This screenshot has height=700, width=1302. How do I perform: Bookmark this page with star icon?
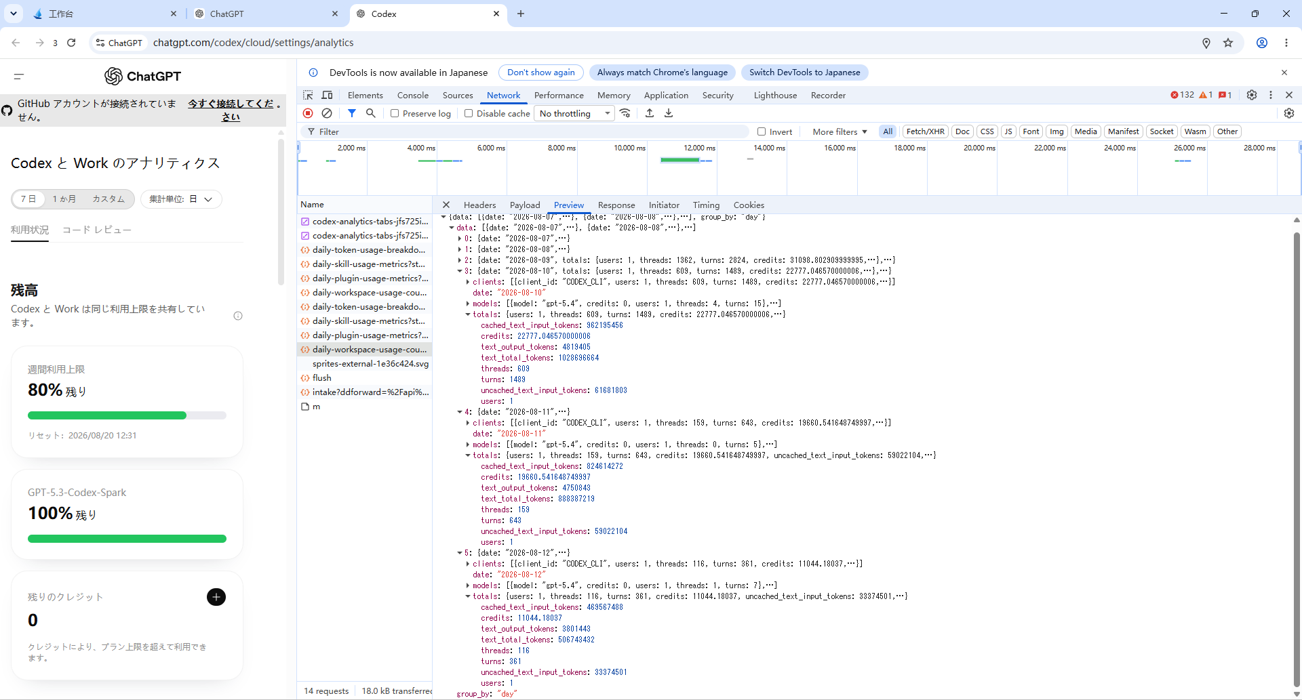1228,43
